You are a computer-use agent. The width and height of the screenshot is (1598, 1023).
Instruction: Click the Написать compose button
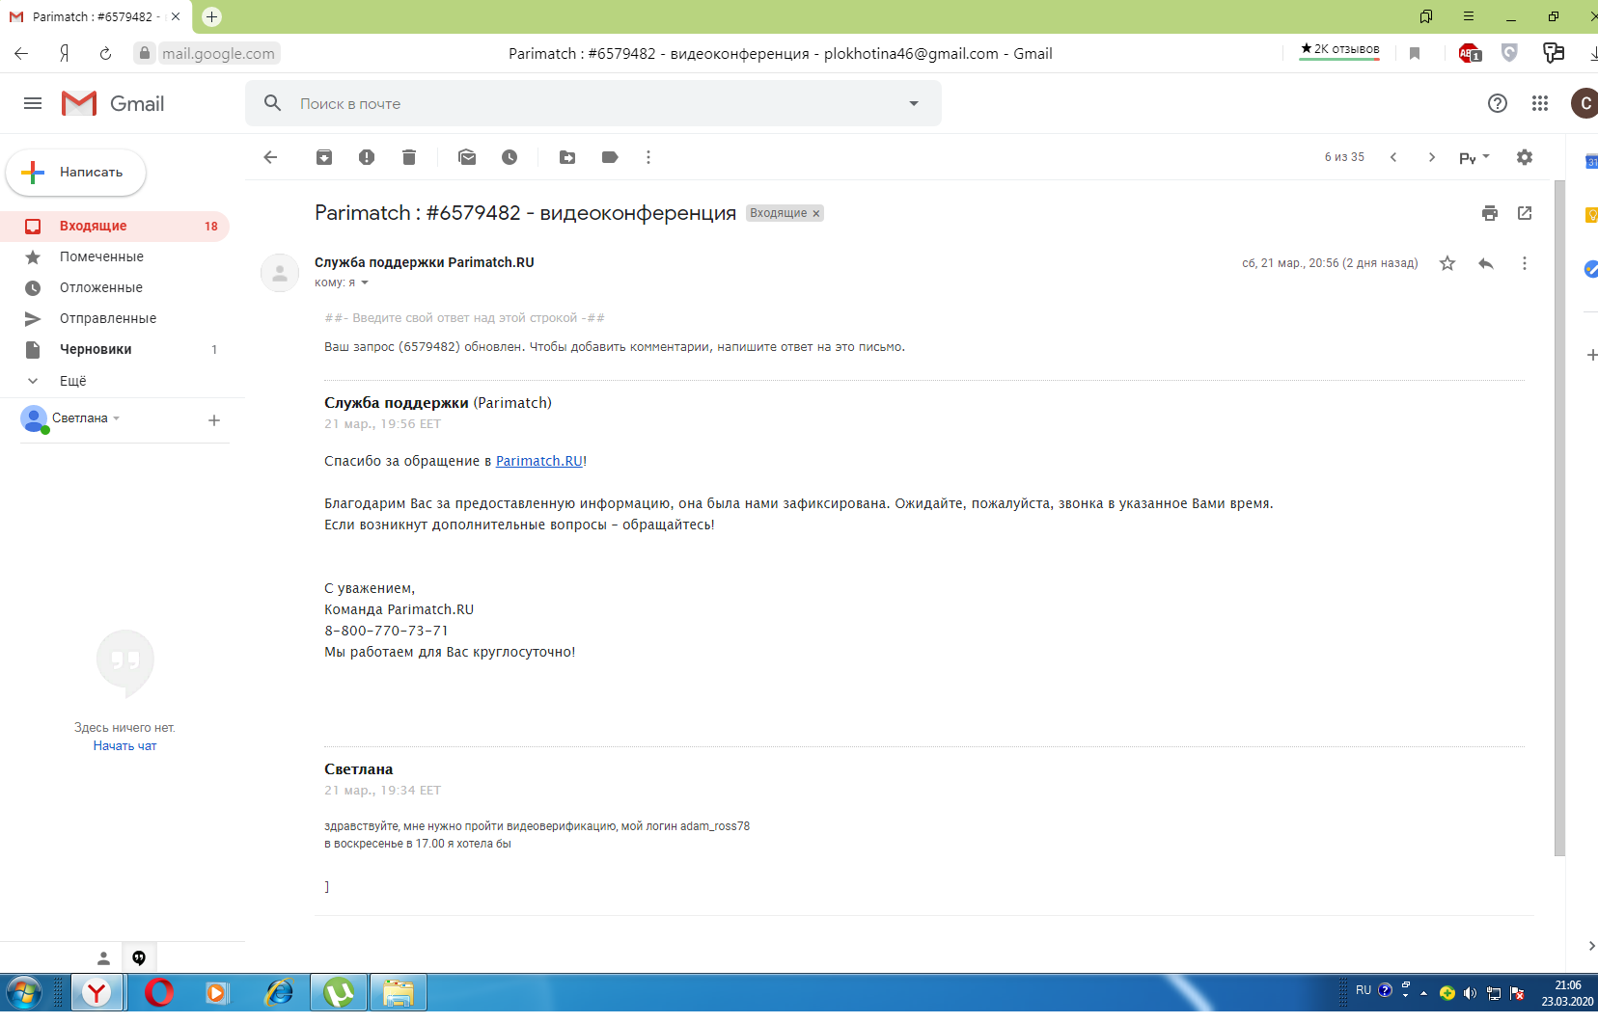click(76, 173)
